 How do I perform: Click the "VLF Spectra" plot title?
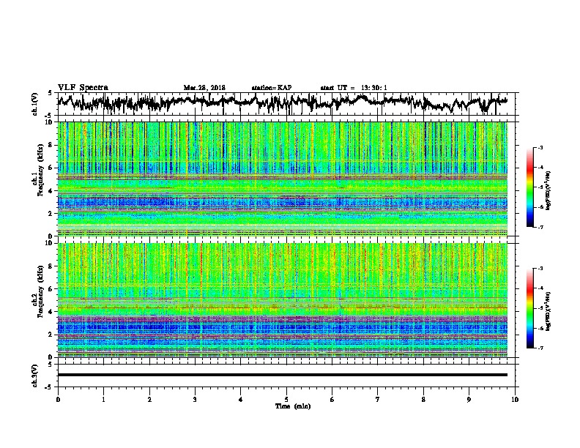pos(83,88)
